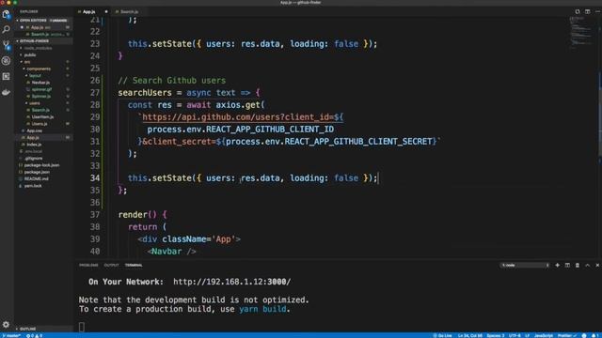Open the terminal selector dropdown showing node
The width and height of the screenshot is (602, 338).
[525, 265]
